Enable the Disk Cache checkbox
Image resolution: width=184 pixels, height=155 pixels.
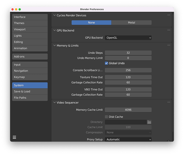pos(106,117)
